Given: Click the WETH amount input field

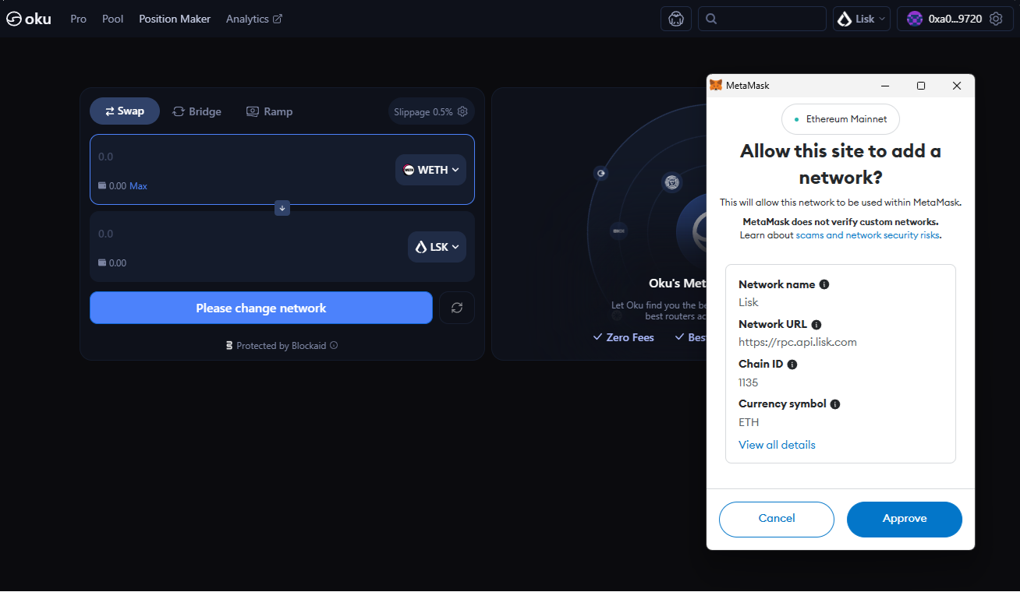Looking at the screenshot, I should pos(242,157).
